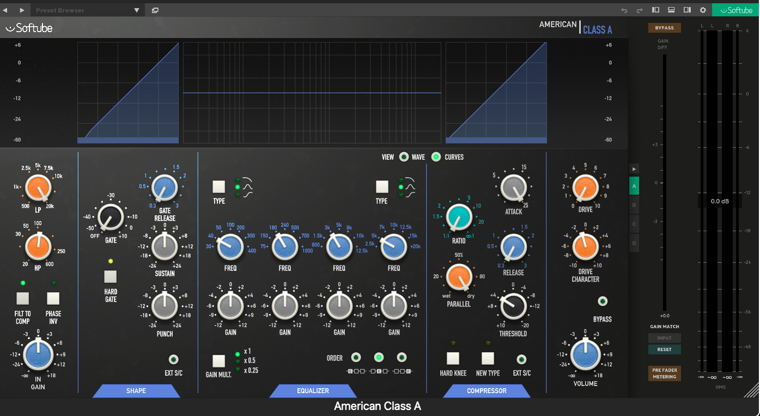Toggle the HARD GATE button
Image resolution: width=760 pixels, height=416 pixels.
pyautogui.click(x=111, y=276)
